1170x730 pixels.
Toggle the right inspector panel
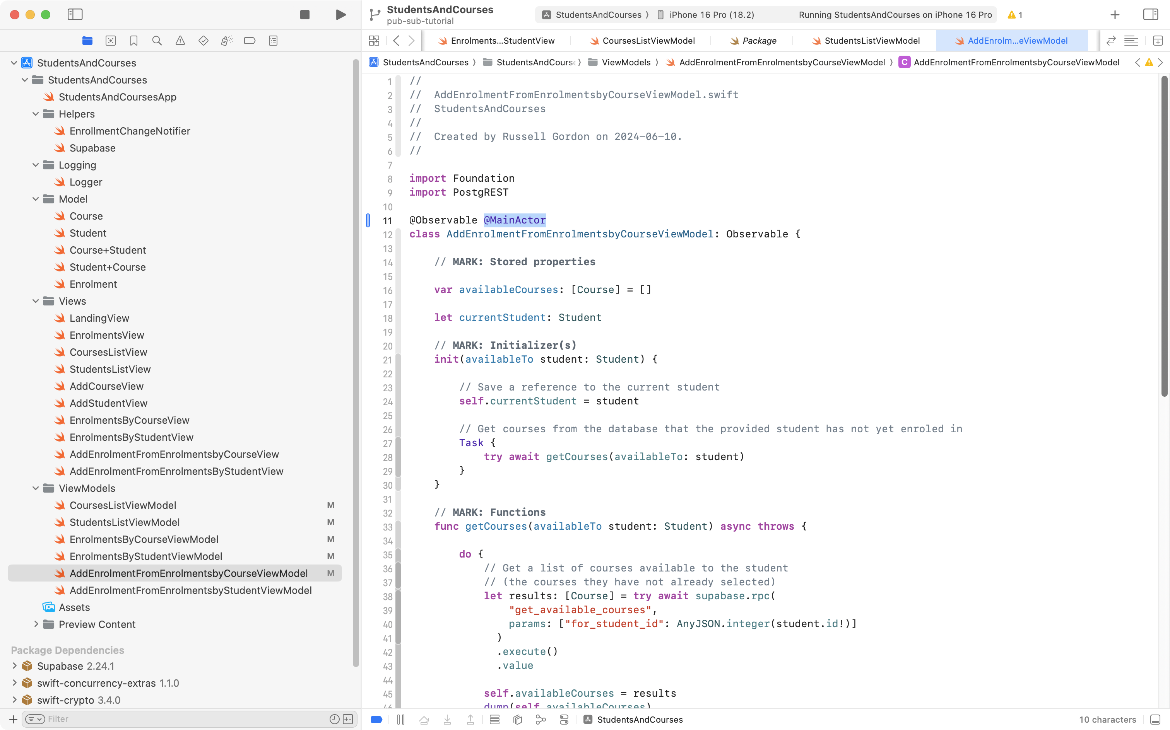click(1150, 14)
